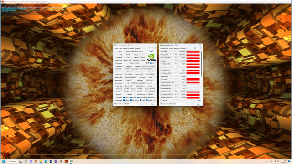Toggle the Ray Tracing checkbox
Viewport: 292px width, 164px height.
pyautogui.click(x=131, y=100)
